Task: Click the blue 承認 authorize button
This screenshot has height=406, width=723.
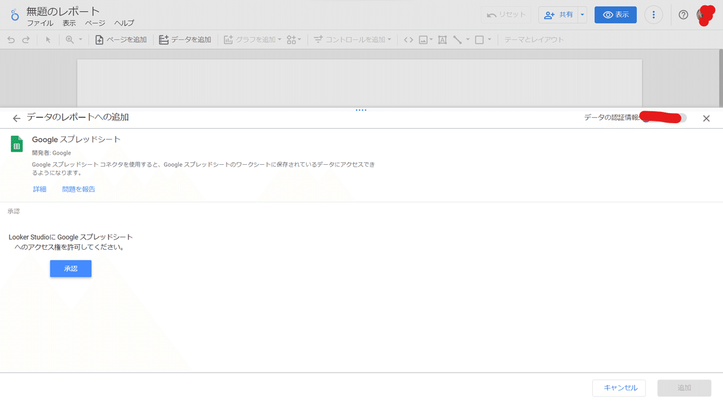Action: point(70,269)
